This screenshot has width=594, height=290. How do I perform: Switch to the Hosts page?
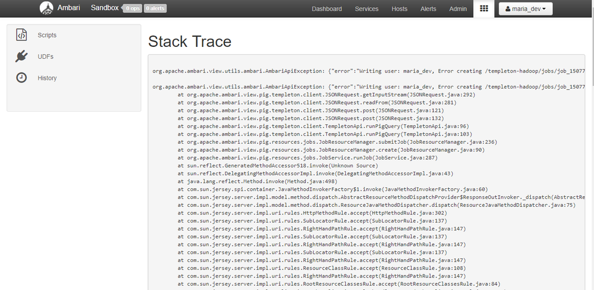click(399, 9)
